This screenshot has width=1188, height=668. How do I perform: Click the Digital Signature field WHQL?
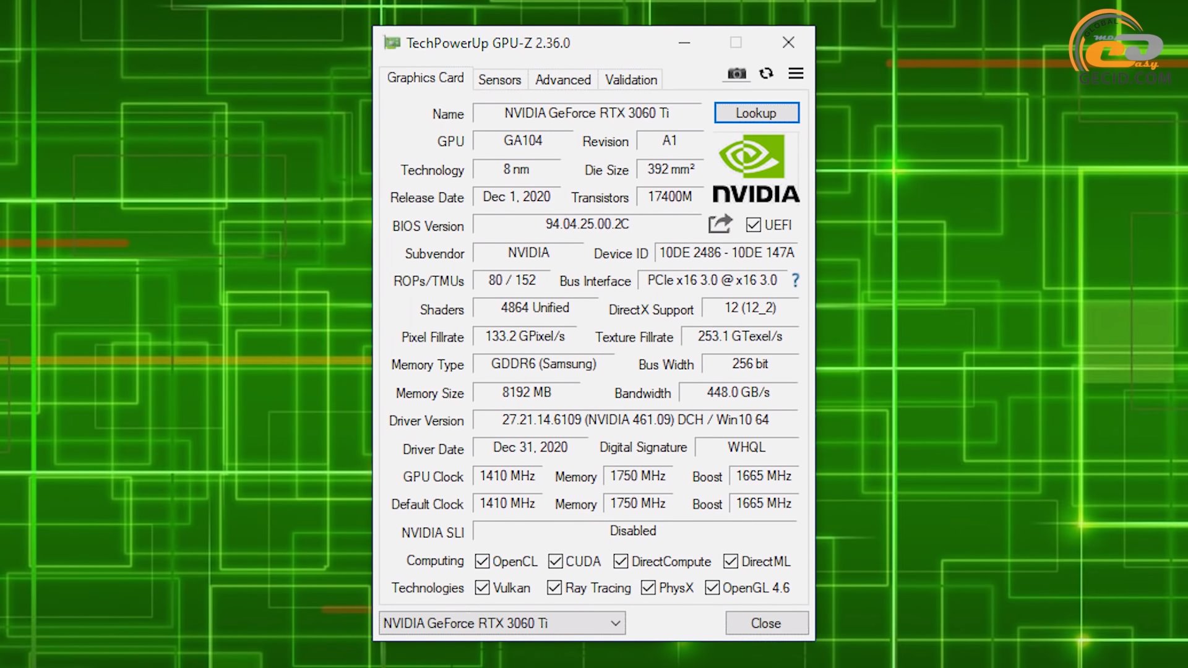tap(747, 447)
